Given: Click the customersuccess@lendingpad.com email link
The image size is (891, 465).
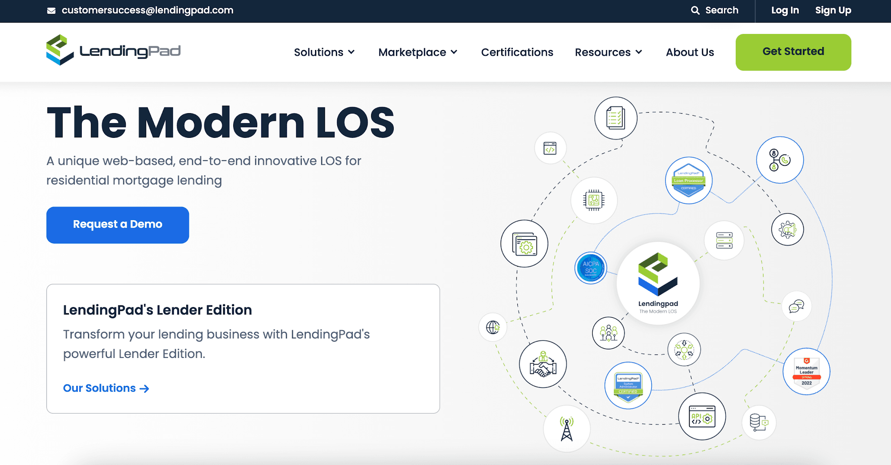Looking at the screenshot, I should coord(147,10).
